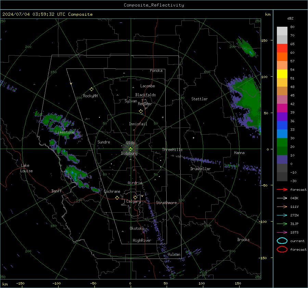
Task: Click the dBZ legend heading
Action: click(x=290, y=18)
